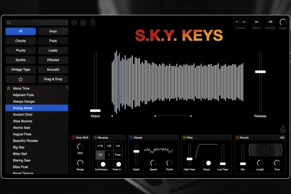The image size is (291, 194).
Task: Click in the preset search field
Action: pos(37,23)
